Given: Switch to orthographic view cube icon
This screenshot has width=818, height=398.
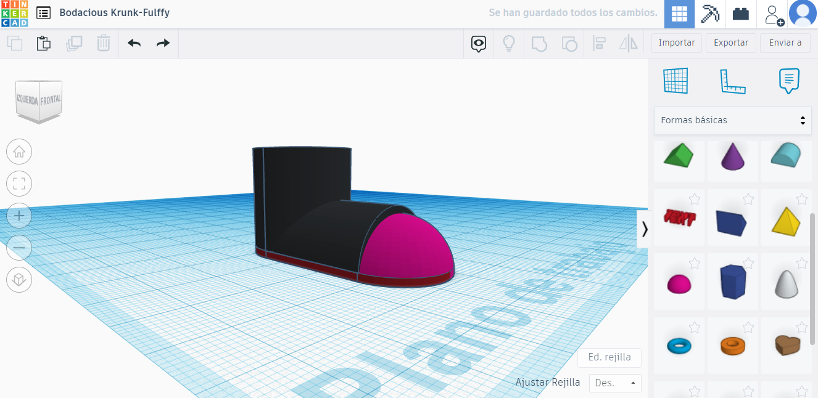Looking at the screenshot, I should point(19,280).
